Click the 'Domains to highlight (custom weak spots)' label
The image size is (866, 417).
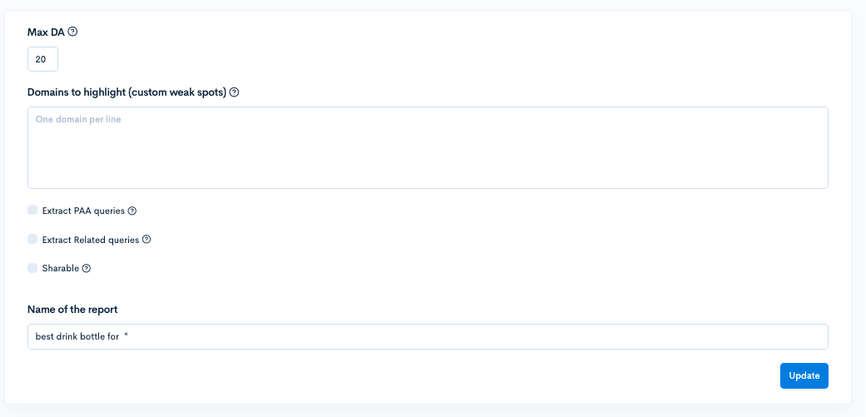pyautogui.click(x=127, y=92)
